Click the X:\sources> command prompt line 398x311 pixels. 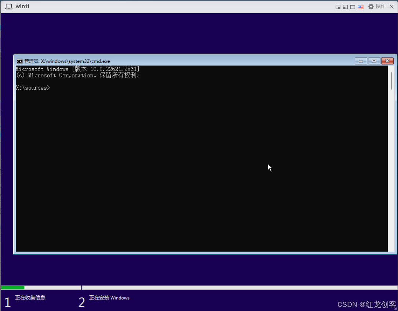tap(33, 88)
